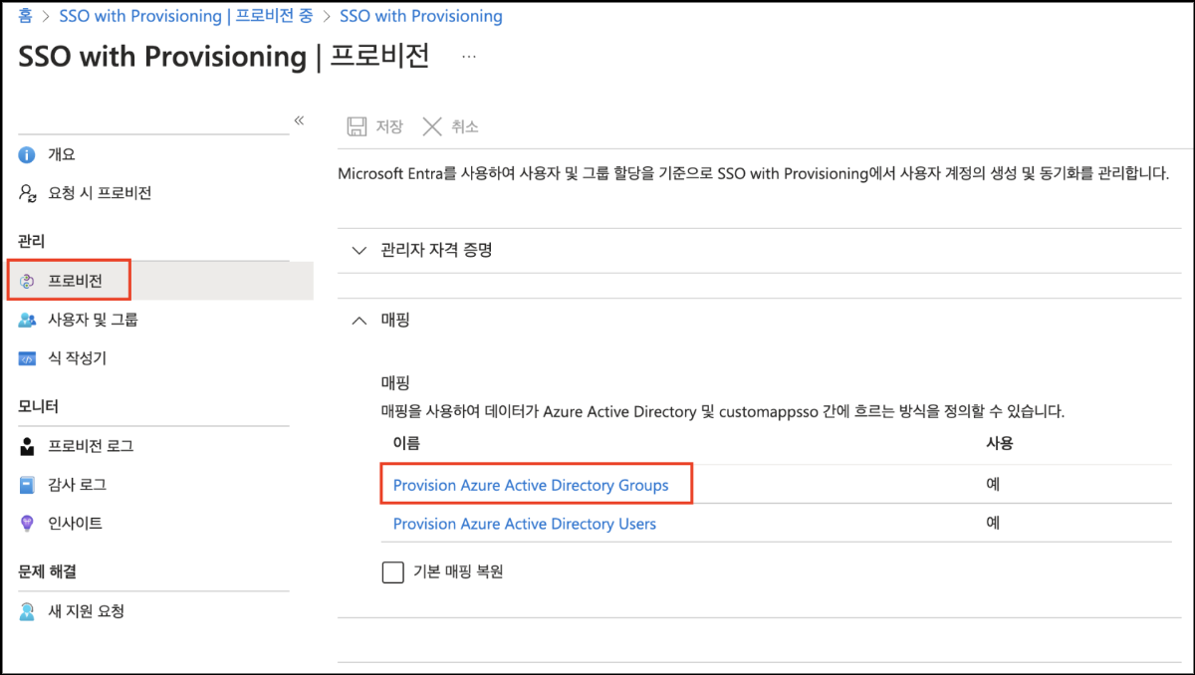Click the 인사이트 lightbulb icon
The width and height of the screenshot is (1195, 675).
pyautogui.click(x=28, y=524)
